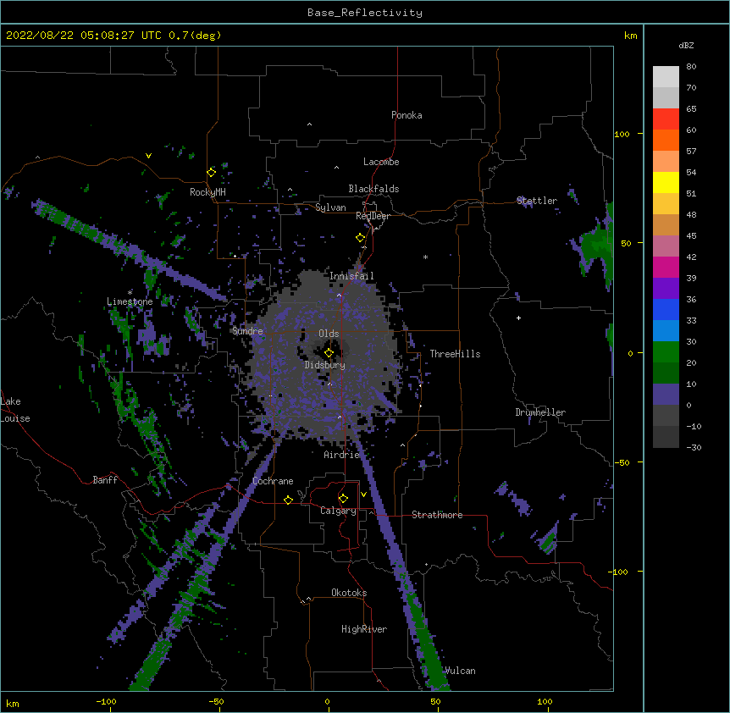Pick the light blue 30-33 dBZ swatch
730x713 pixels.
tap(666, 331)
